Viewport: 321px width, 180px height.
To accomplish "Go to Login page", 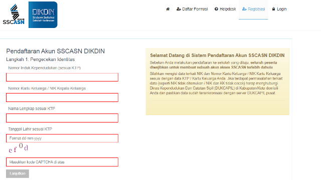I will [x=279, y=9].
